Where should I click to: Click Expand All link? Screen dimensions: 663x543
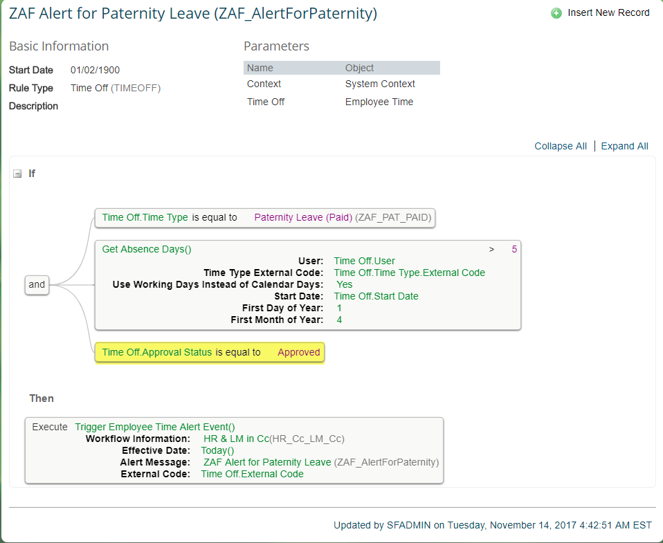624,146
